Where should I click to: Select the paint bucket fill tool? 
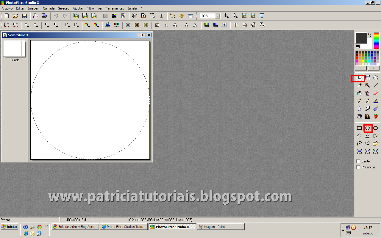click(360, 93)
